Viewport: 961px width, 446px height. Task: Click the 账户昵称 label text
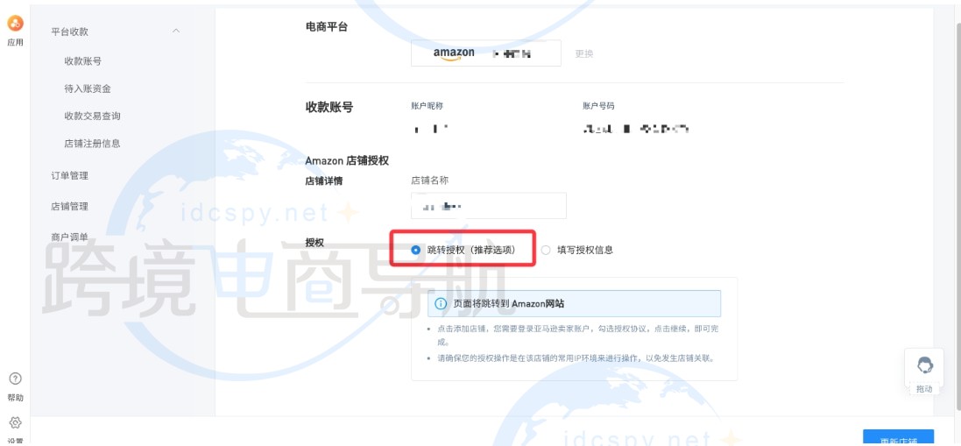427,106
